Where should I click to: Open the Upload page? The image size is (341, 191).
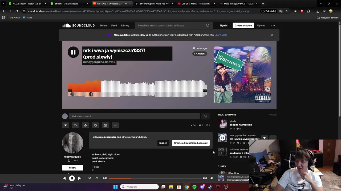coord(261,25)
